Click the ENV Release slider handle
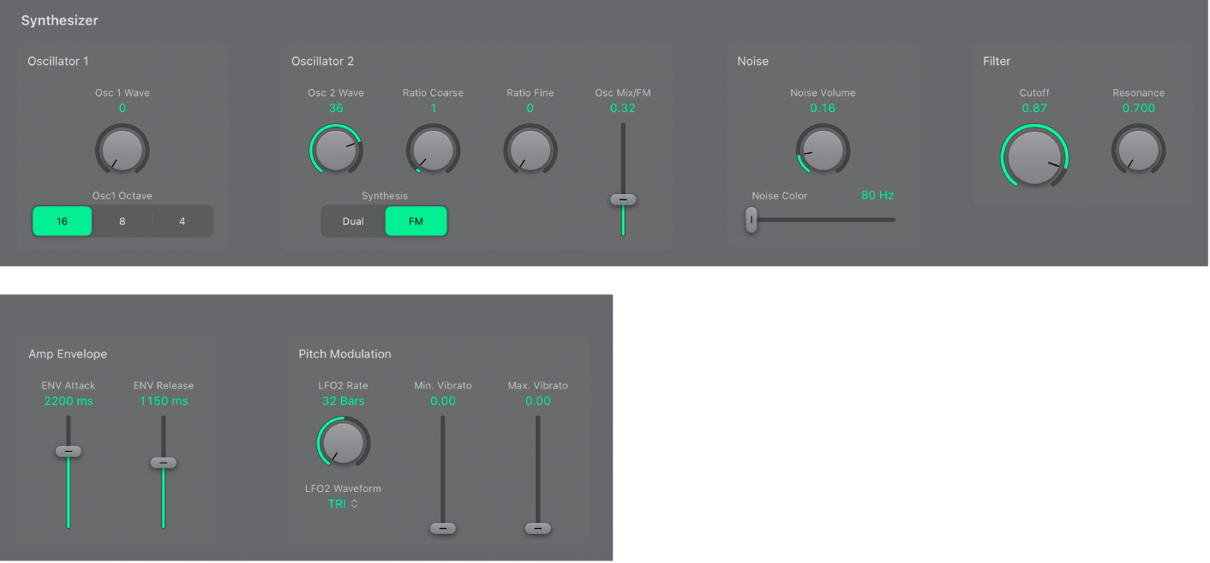 coord(163,462)
